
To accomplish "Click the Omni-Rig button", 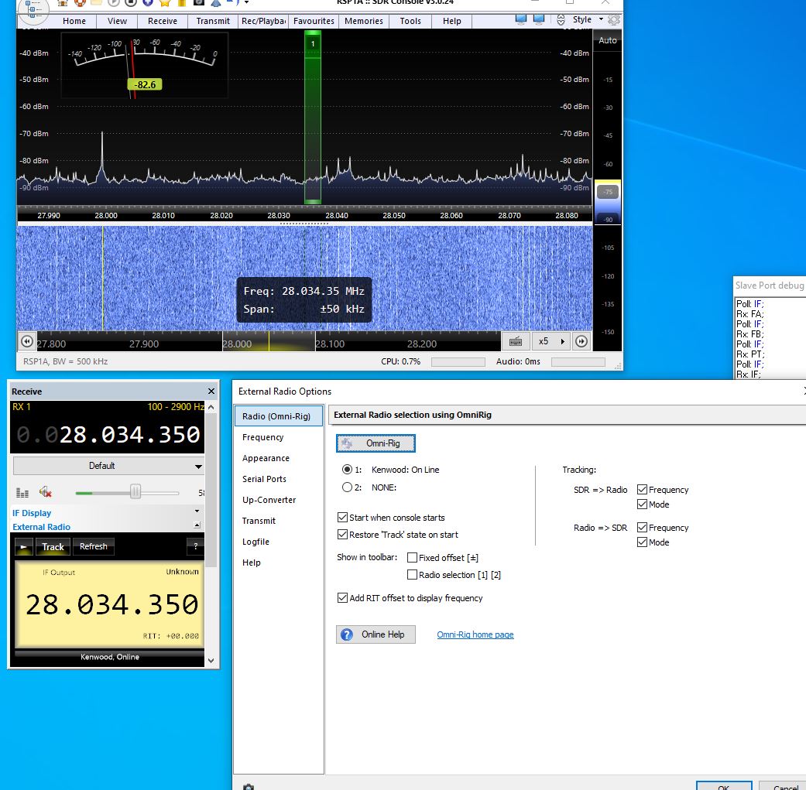I will 376,443.
